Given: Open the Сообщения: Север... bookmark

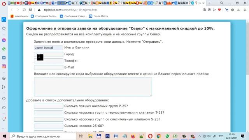Looking at the screenshot, I should point(73,16).
